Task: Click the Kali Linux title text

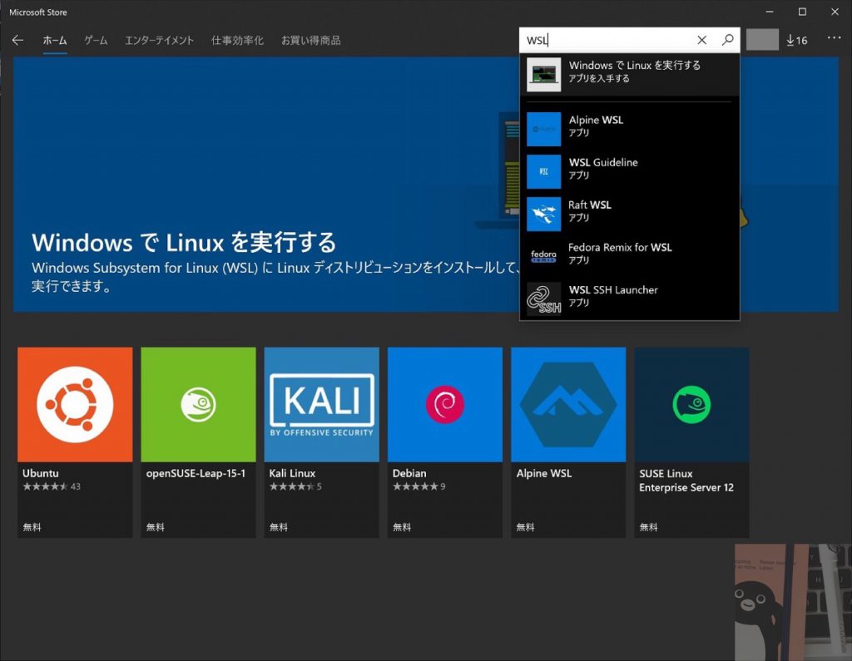Action: pos(292,473)
